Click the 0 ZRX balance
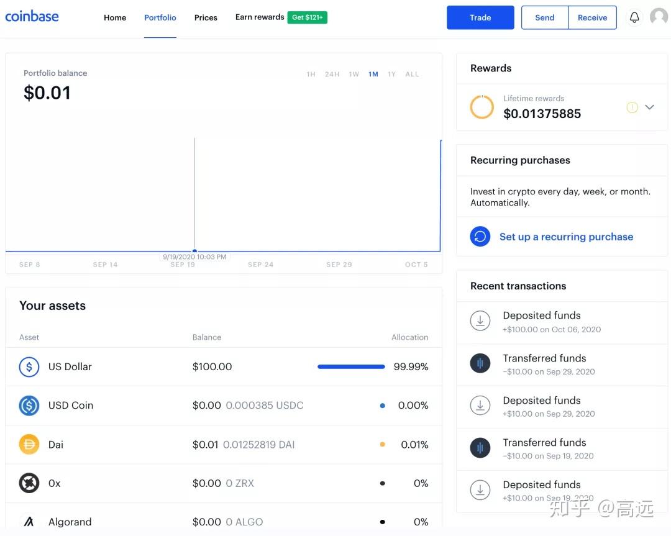Viewport: 671px width, 536px height. coord(240,483)
